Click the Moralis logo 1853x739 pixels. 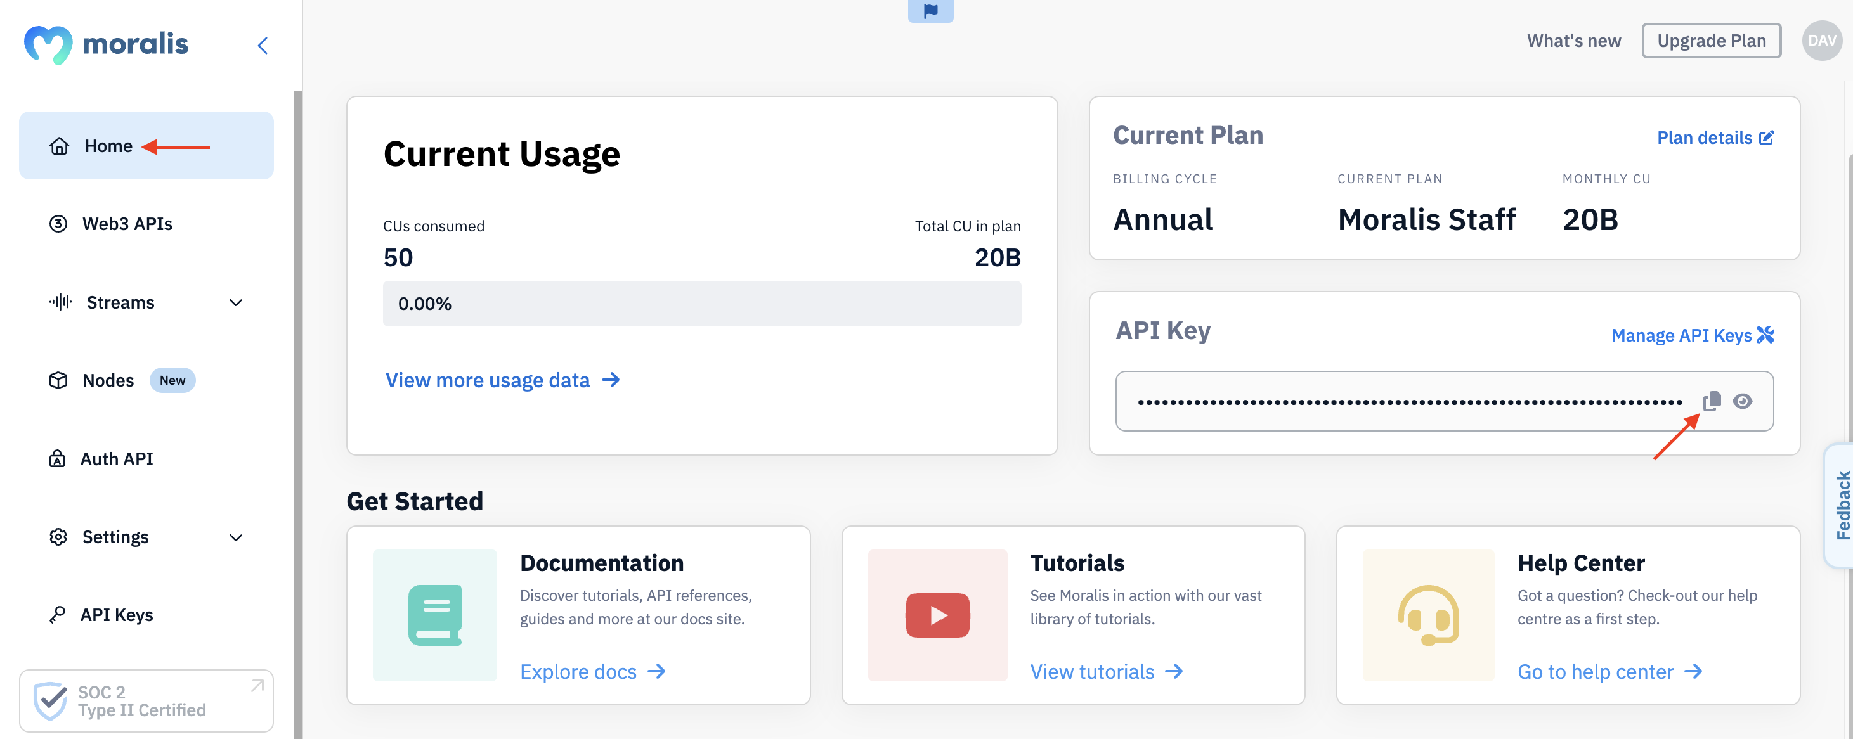(x=106, y=44)
